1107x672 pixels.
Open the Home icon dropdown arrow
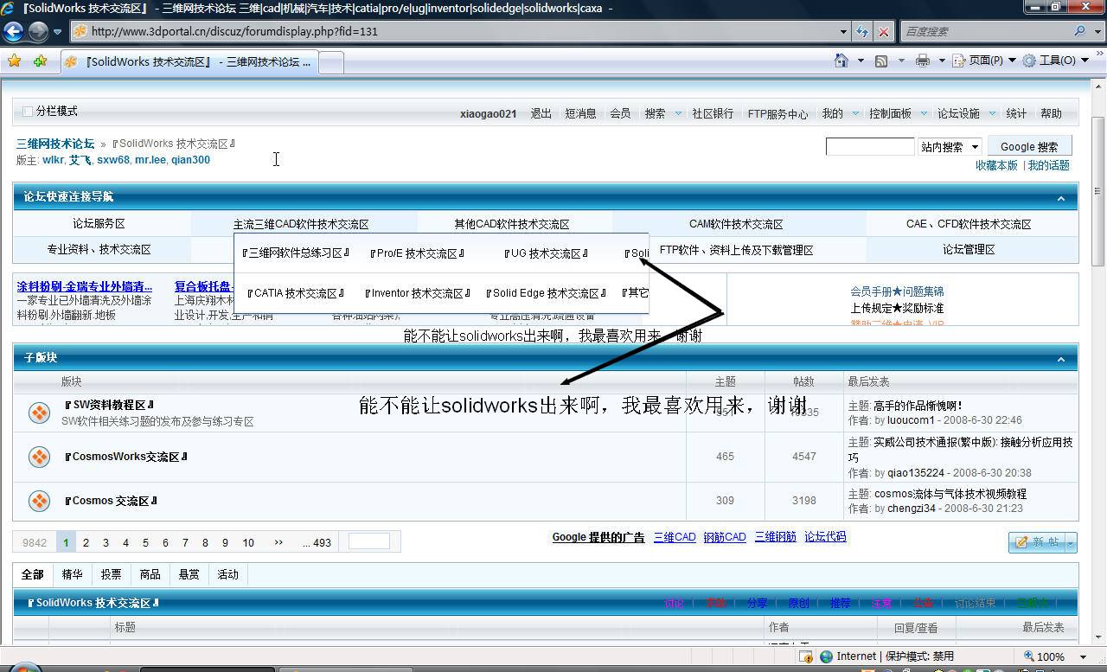coord(860,61)
